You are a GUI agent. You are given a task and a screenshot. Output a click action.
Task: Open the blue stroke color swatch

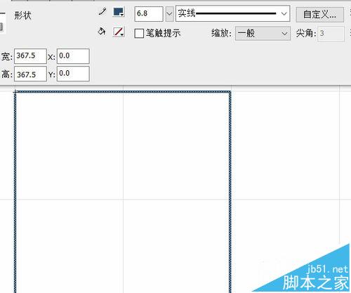pyautogui.click(x=119, y=12)
